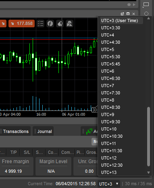This screenshot has width=154, height=188.
Task: Open the chart color palette icon
Action: click(x=60, y=24)
